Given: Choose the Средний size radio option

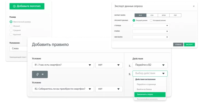Looking at the screenshot, I should click(11, 30).
